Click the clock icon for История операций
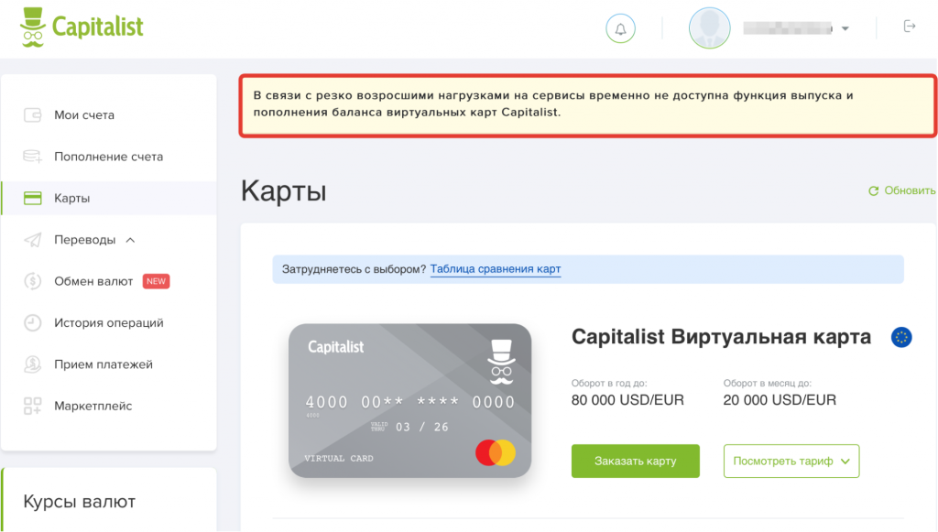 [32, 323]
